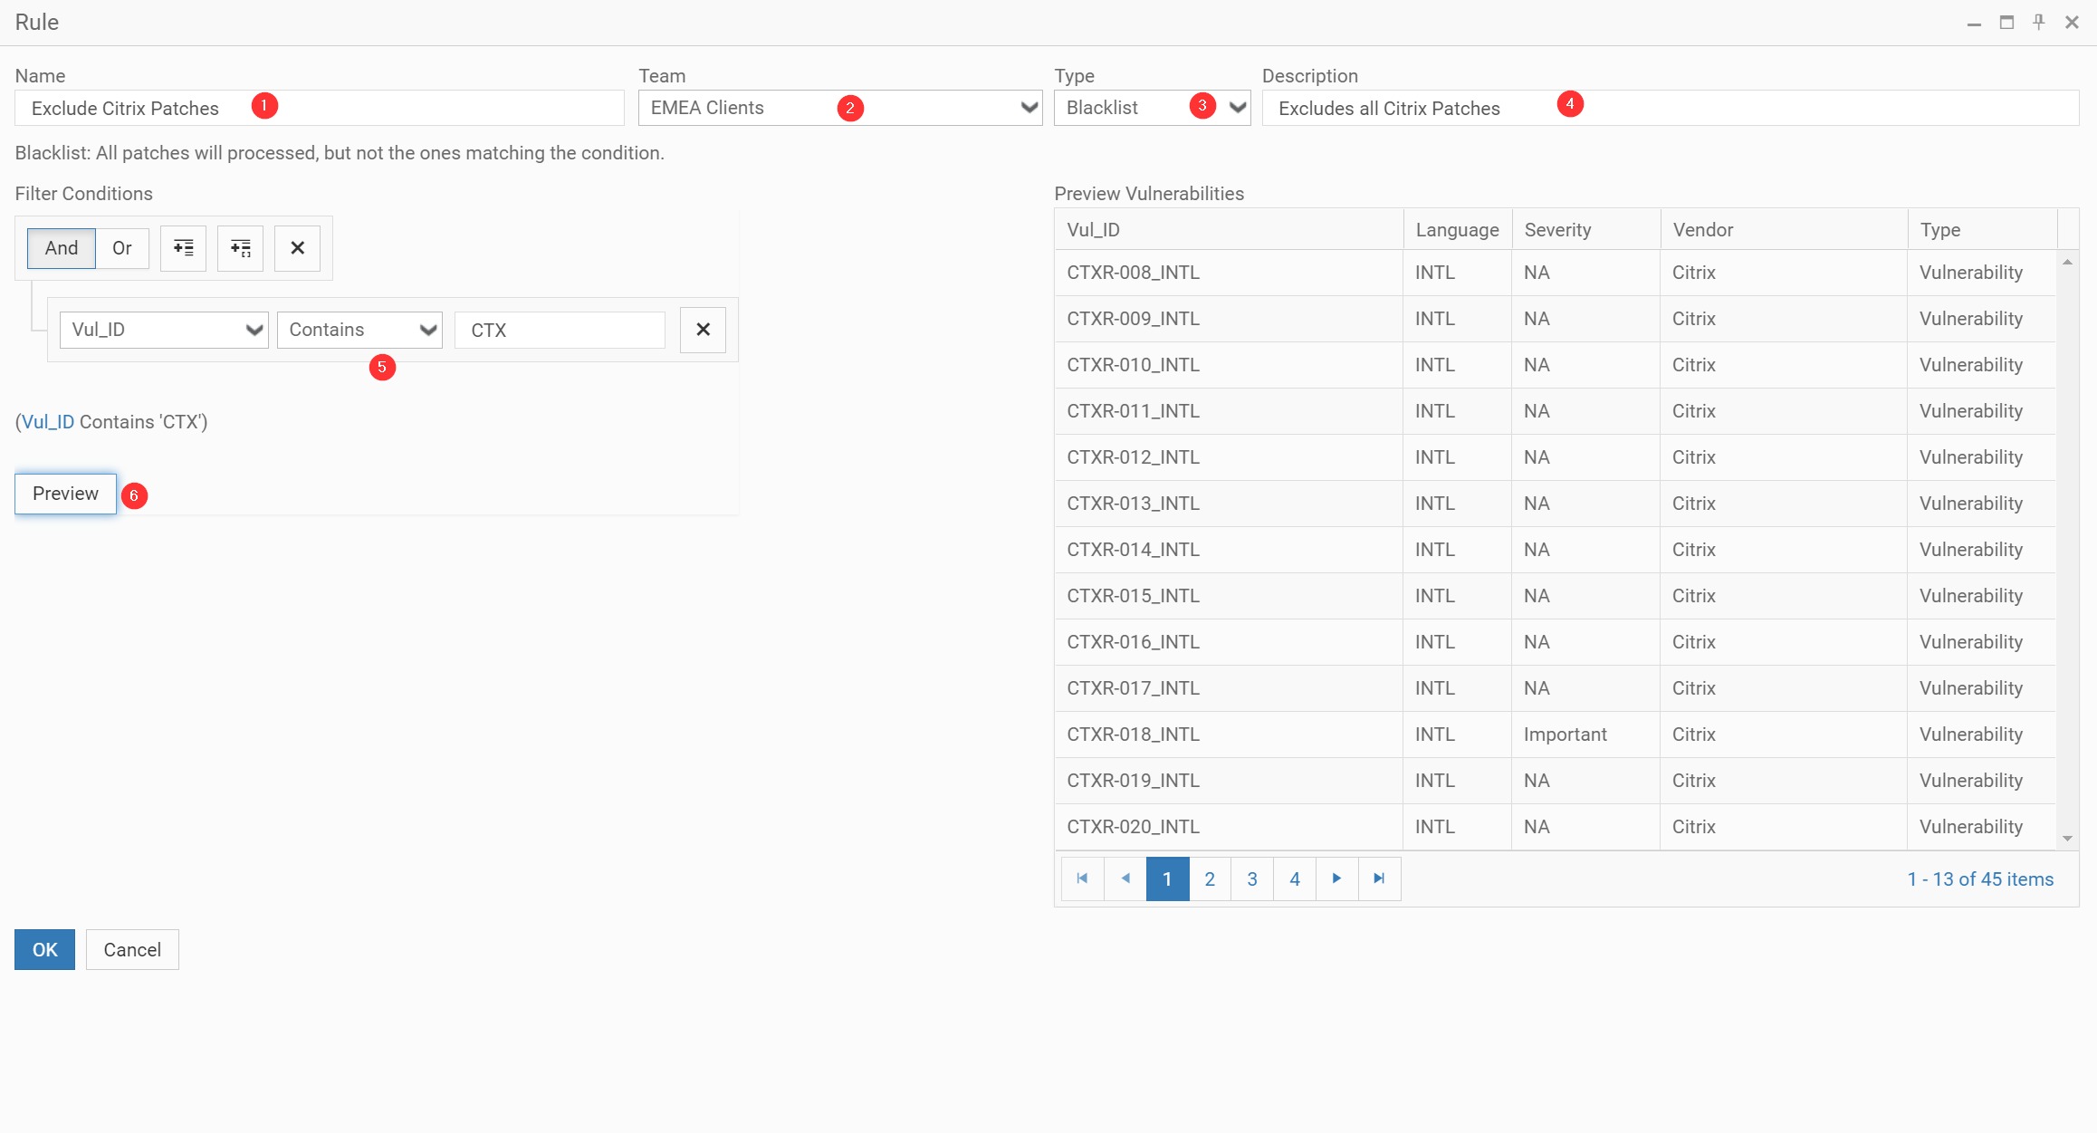Go to last page of vulnerabilities

[1379, 879]
